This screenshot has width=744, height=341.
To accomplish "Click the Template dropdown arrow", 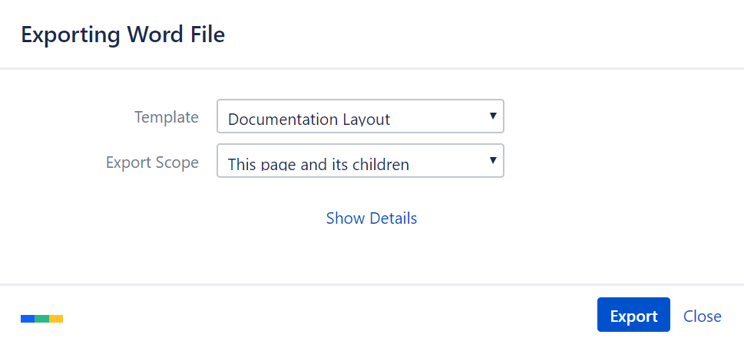I will [493, 116].
